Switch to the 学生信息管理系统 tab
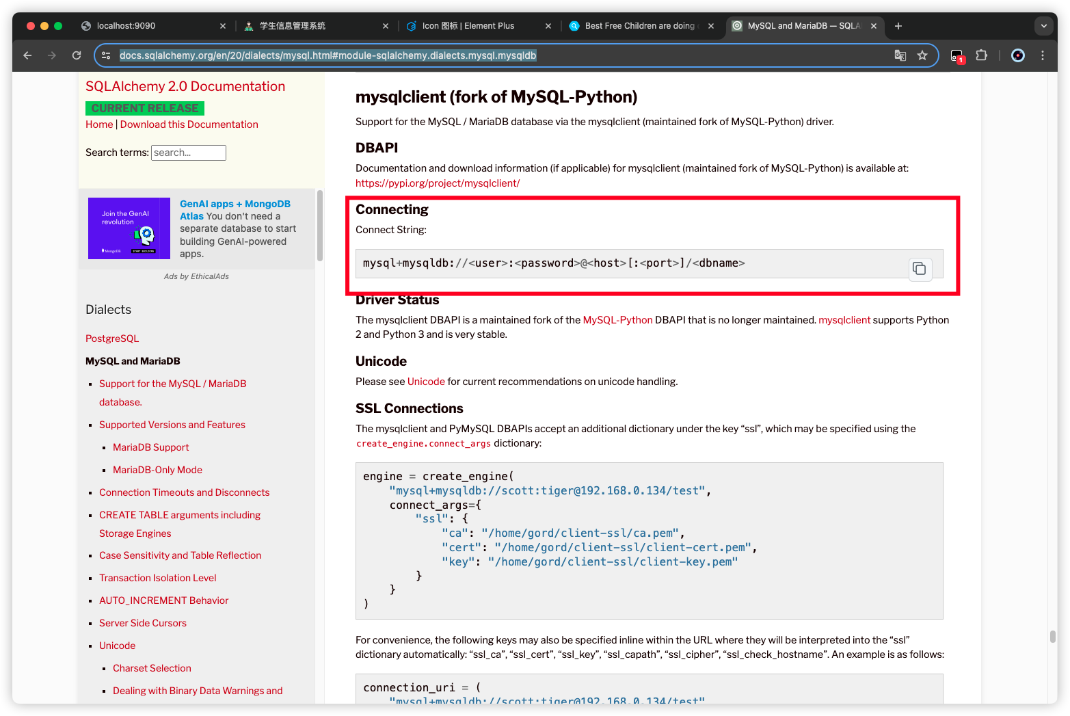This screenshot has height=716, width=1070. [316, 26]
